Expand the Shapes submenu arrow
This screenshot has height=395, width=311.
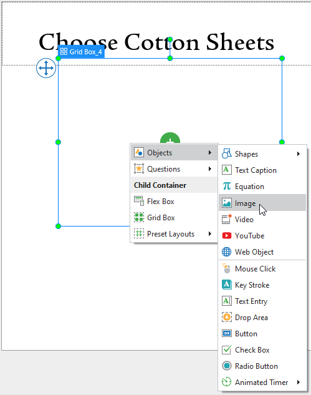(299, 154)
